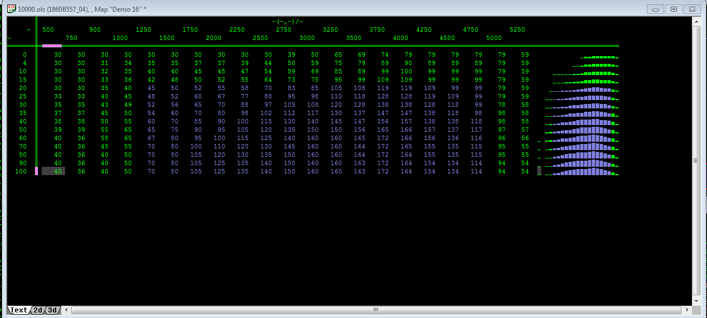
Task: Click the magenta marker beside row 100
Action: click(36, 171)
